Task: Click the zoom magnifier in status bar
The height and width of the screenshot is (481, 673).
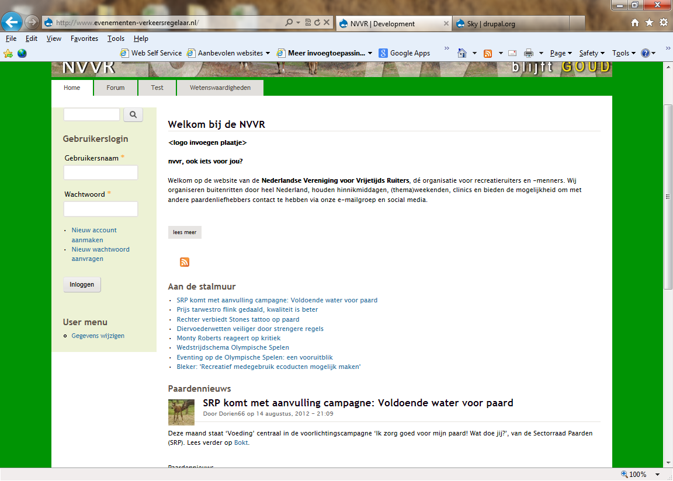Action: point(625,474)
